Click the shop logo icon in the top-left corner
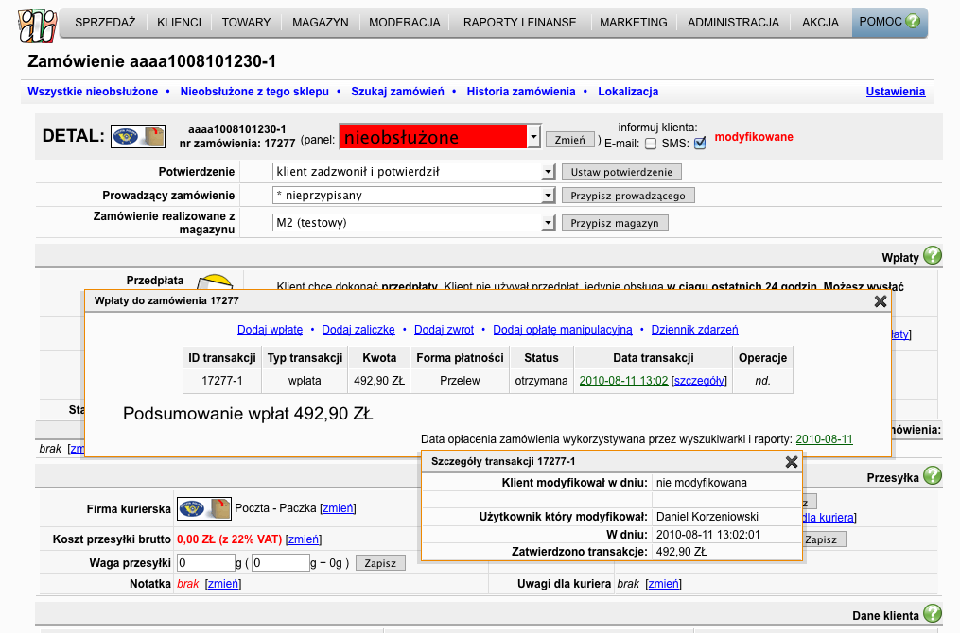 (37, 25)
